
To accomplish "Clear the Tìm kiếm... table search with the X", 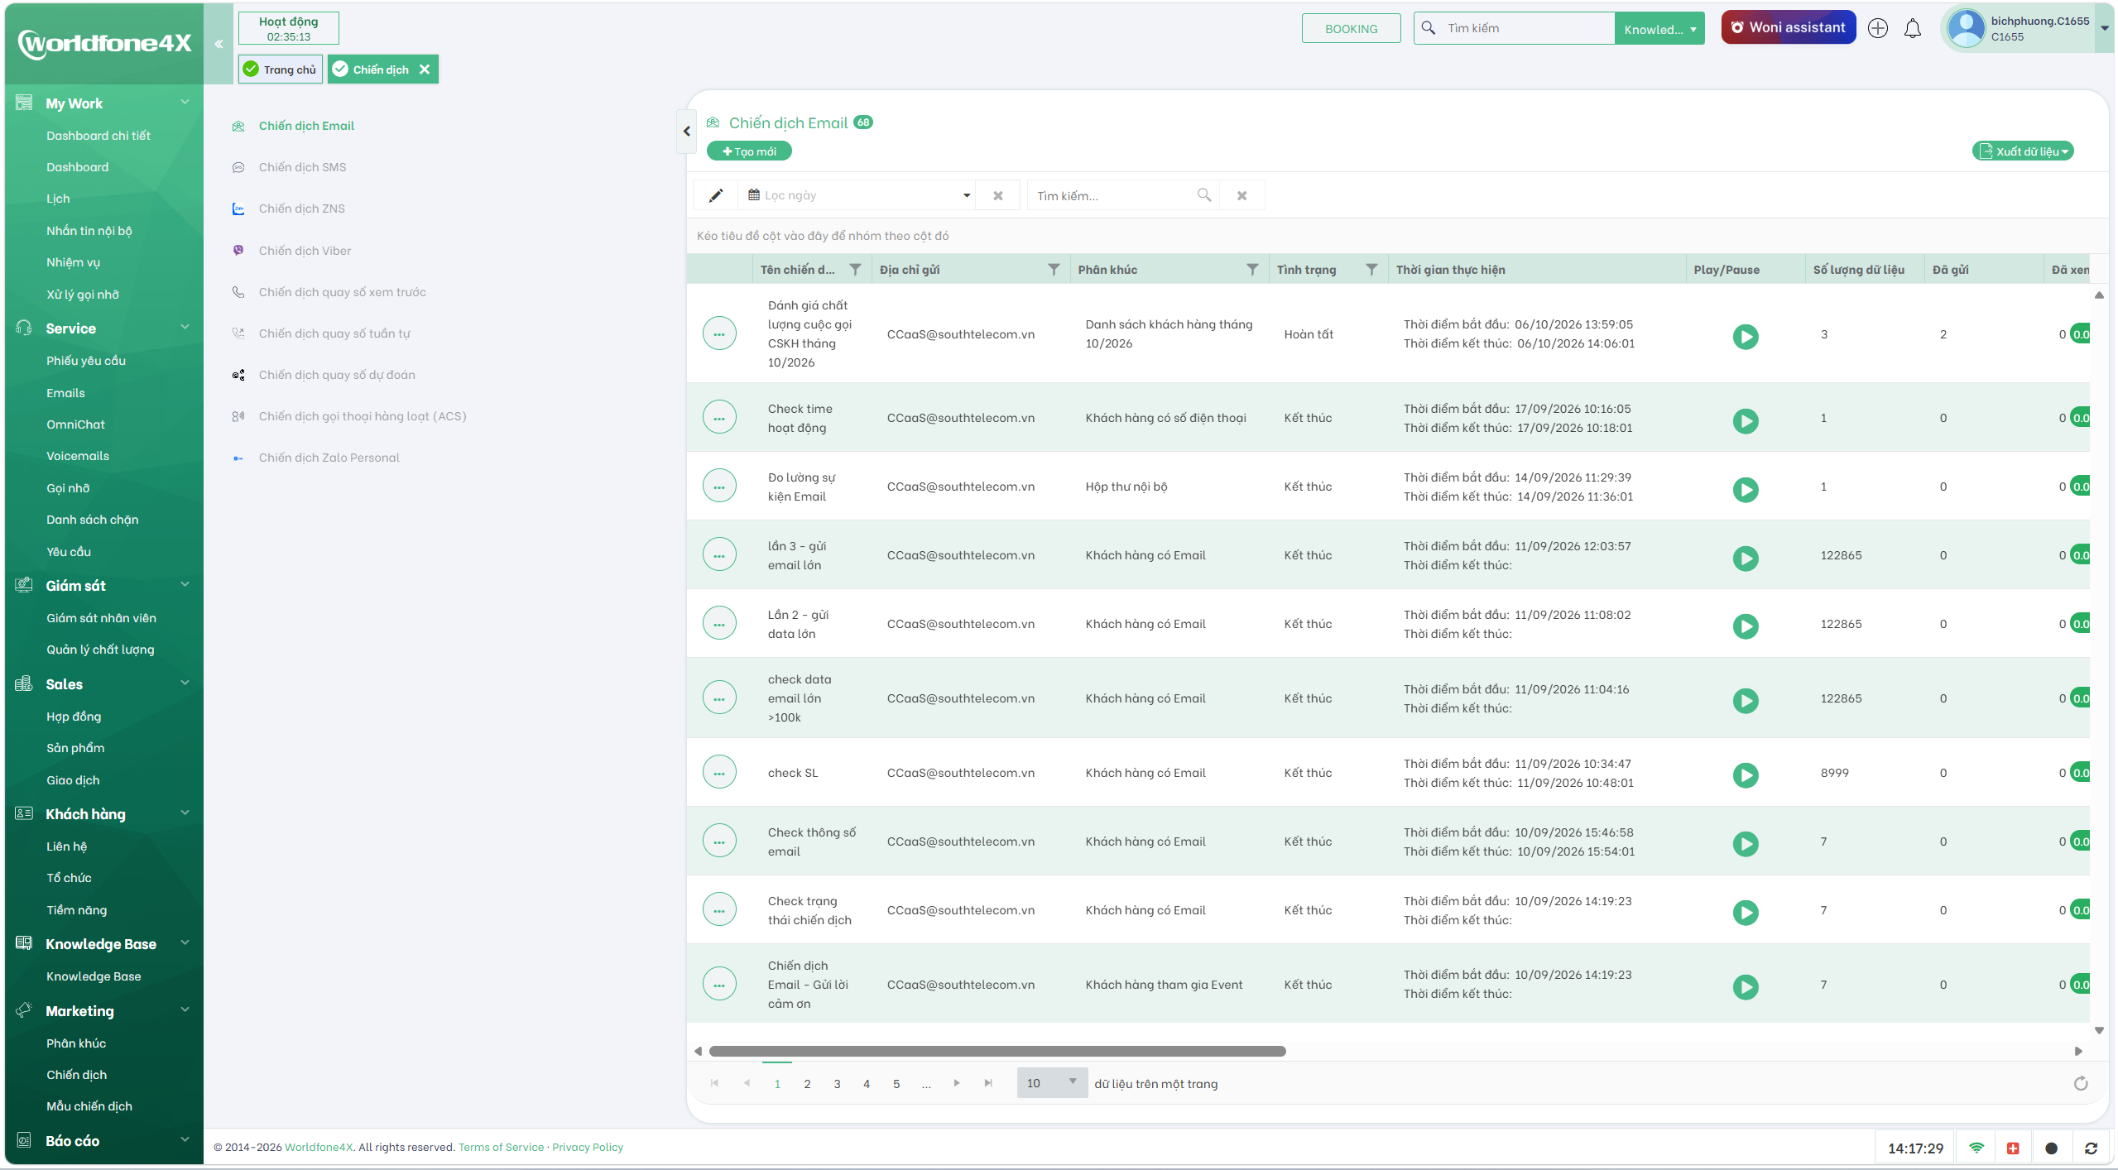I will coord(1242,195).
